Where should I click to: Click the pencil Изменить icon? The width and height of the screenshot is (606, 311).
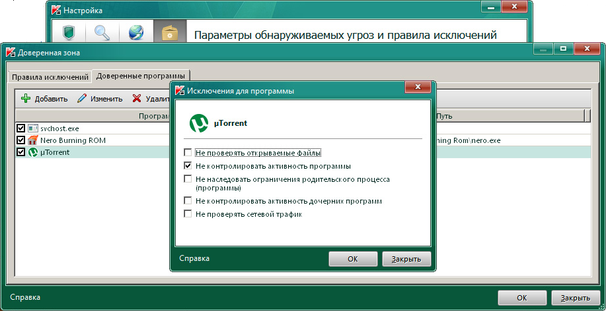(x=82, y=99)
